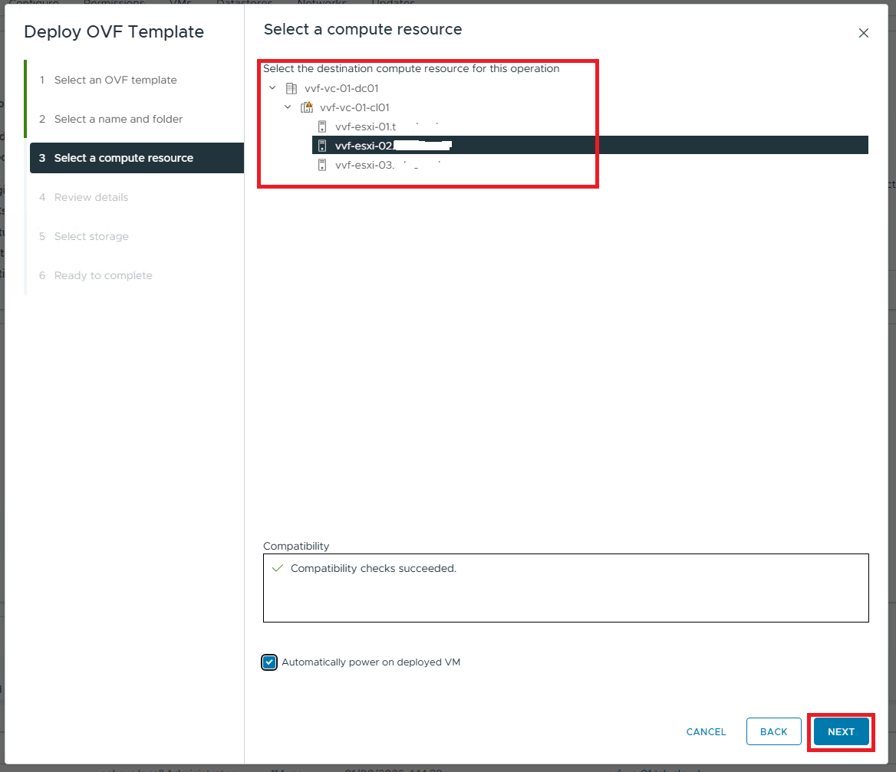Go to step 1 Select an OVF template
896x772 pixels.
pos(115,80)
